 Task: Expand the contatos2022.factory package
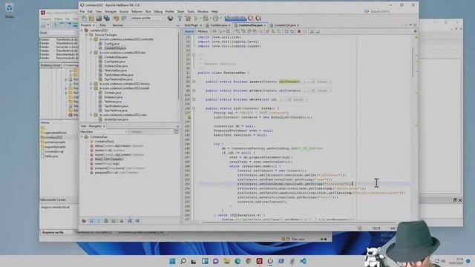91,84
